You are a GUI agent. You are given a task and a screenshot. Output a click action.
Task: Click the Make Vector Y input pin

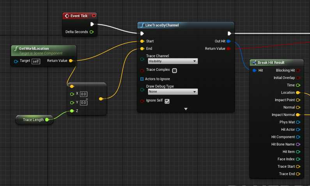(72, 103)
